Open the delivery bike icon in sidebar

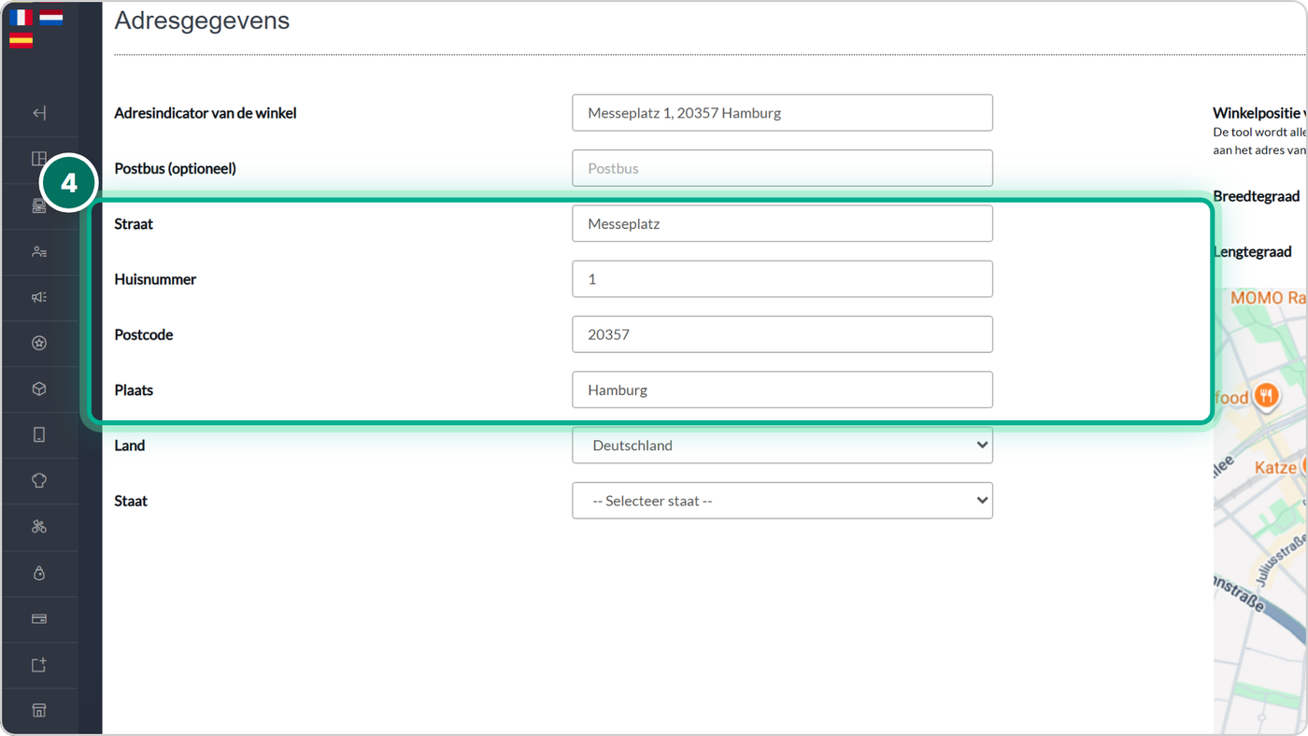[39, 527]
